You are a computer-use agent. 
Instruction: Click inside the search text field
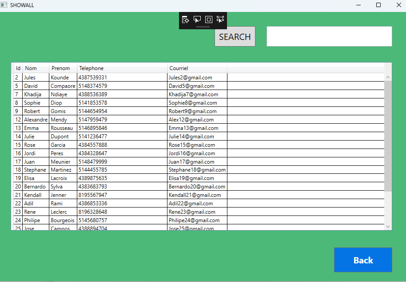point(329,36)
